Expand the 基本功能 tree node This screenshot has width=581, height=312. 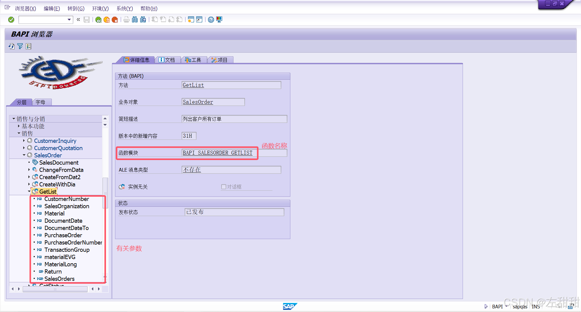pyautogui.click(x=19, y=126)
